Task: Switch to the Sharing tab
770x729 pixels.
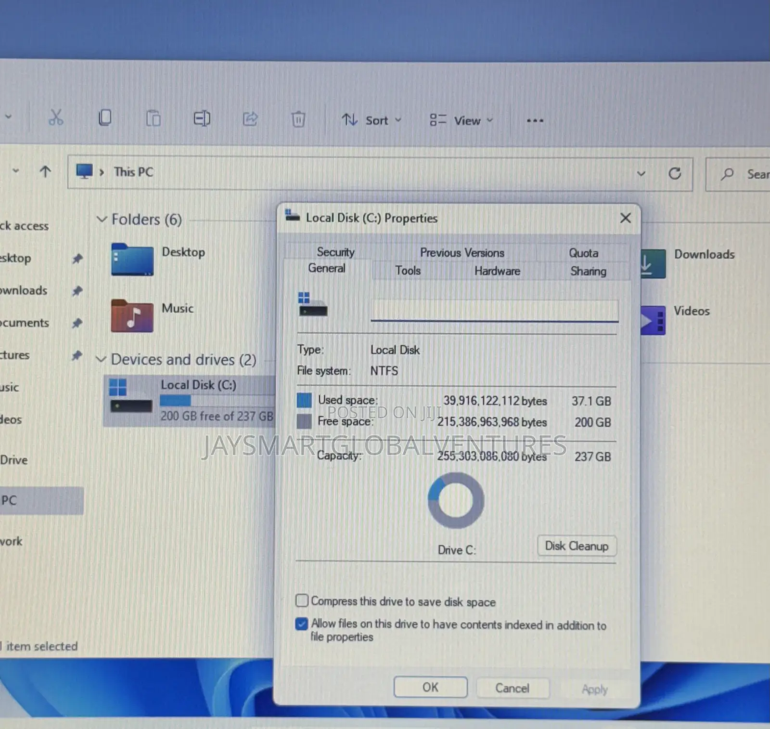Action: [x=588, y=271]
